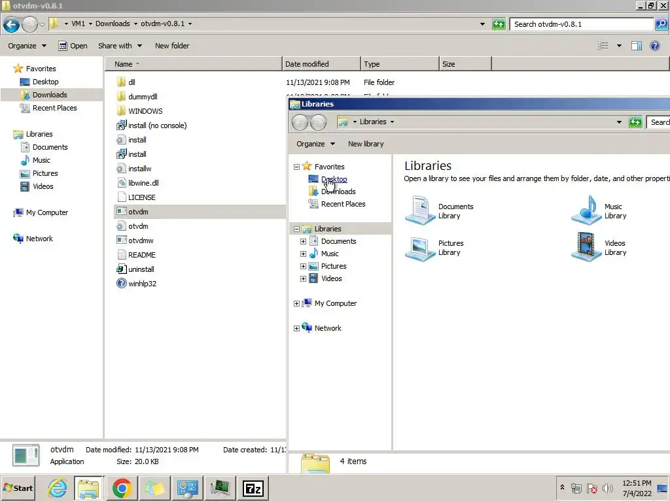Open the Share with menu
Screen dimensions: 670x502
coord(120,46)
